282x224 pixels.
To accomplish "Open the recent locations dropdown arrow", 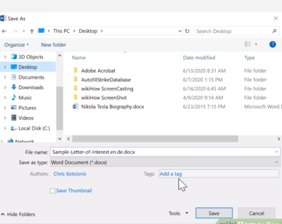I will (x=24, y=31).
